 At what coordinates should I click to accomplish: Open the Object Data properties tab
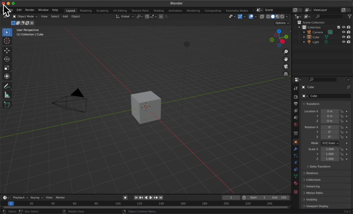pyautogui.click(x=296, y=176)
